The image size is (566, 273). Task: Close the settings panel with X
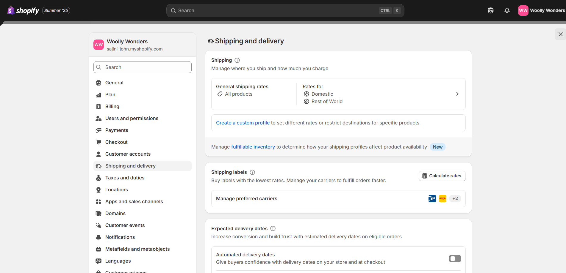pyautogui.click(x=561, y=34)
